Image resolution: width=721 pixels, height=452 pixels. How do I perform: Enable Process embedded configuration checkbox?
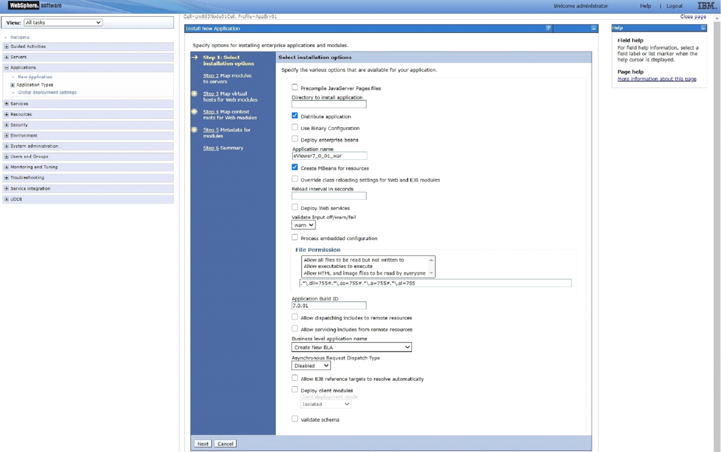(295, 237)
